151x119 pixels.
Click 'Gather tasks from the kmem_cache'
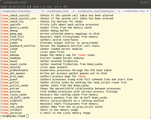tap(64, 85)
